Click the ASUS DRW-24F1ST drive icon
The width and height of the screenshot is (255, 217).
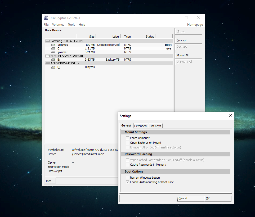coord(47,63)
